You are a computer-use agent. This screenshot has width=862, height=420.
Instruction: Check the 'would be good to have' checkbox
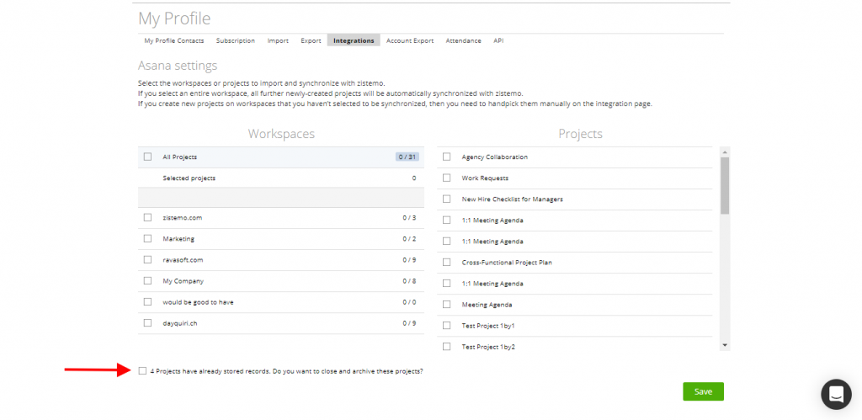pos(147,302)
